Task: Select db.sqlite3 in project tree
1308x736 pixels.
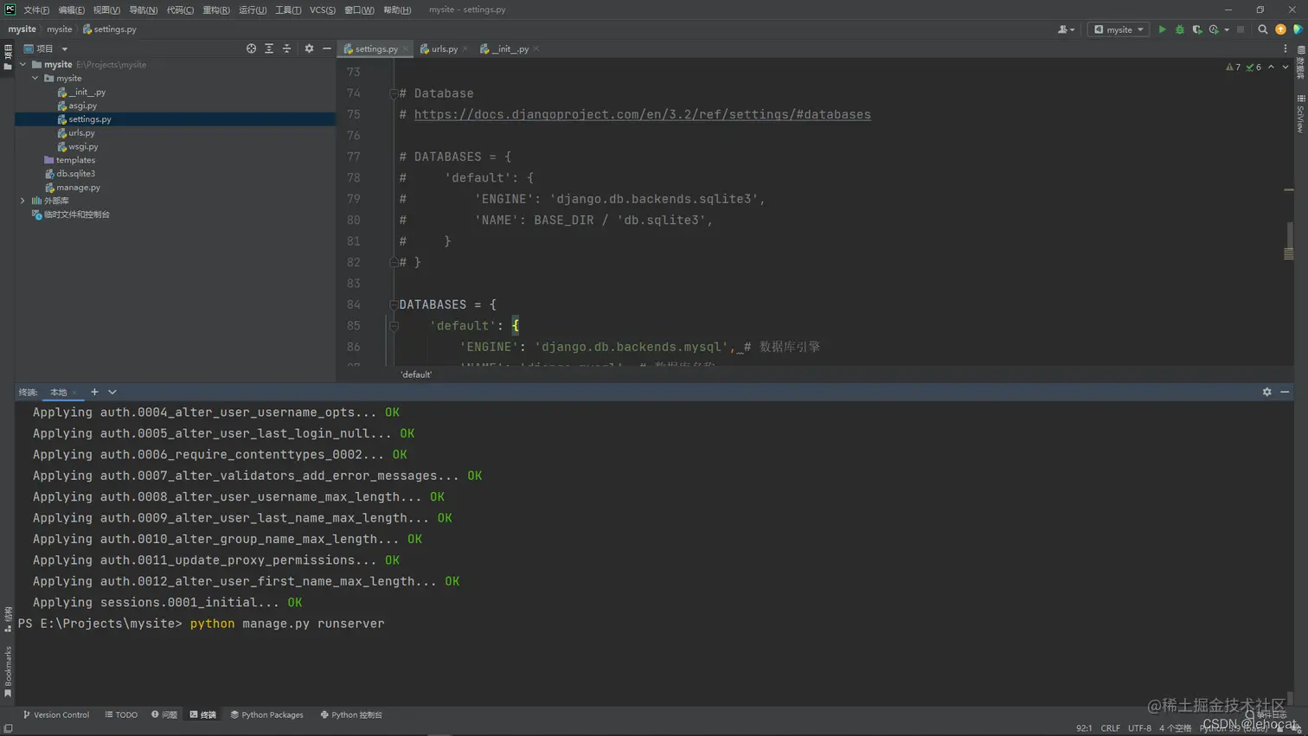Action: pos(75,174)
